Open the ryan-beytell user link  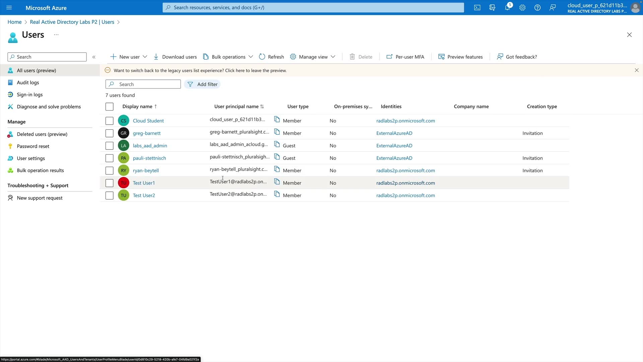point(146,171)
